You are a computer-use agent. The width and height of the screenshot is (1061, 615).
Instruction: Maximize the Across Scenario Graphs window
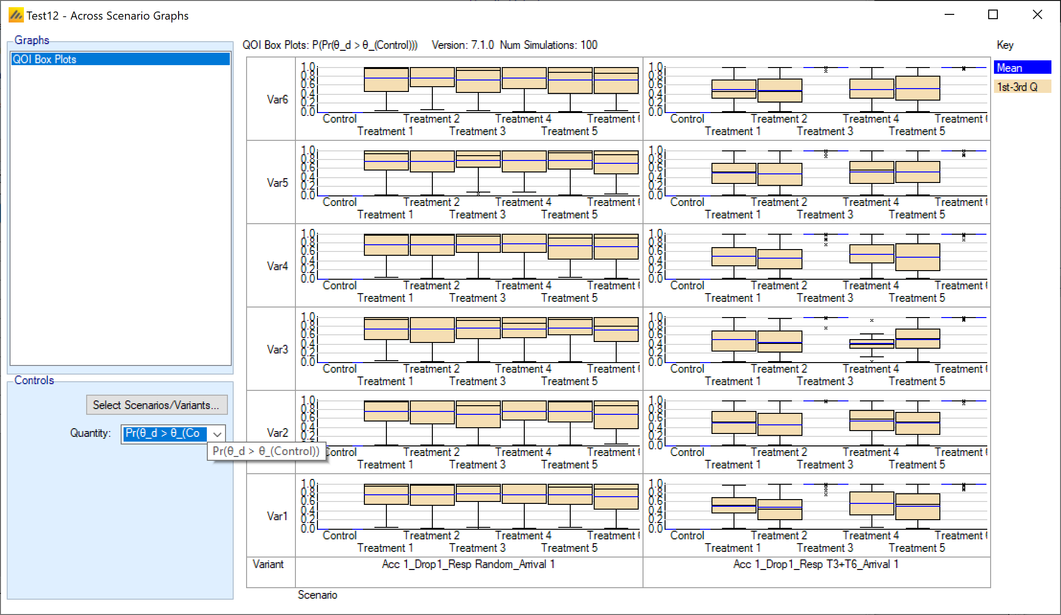(x=993, y=15)
